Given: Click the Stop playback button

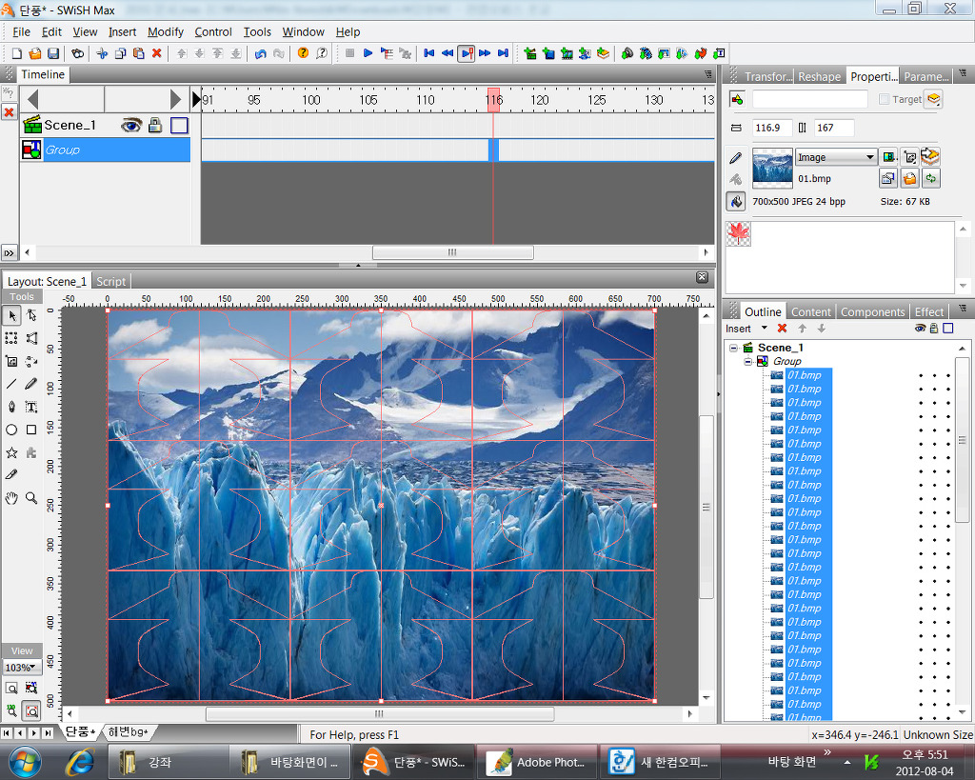Looking at the screenshot, I should click(350, 53).
